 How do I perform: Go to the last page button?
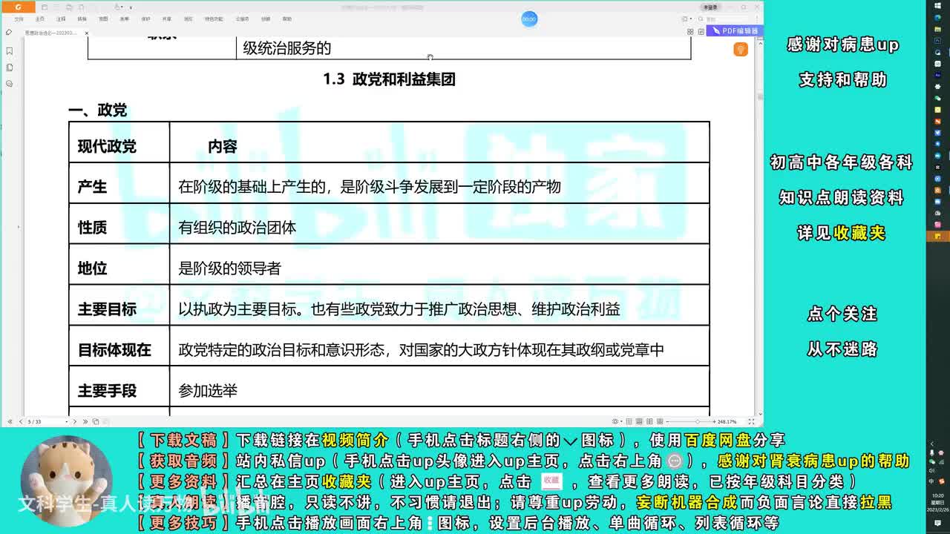point(85,421)
